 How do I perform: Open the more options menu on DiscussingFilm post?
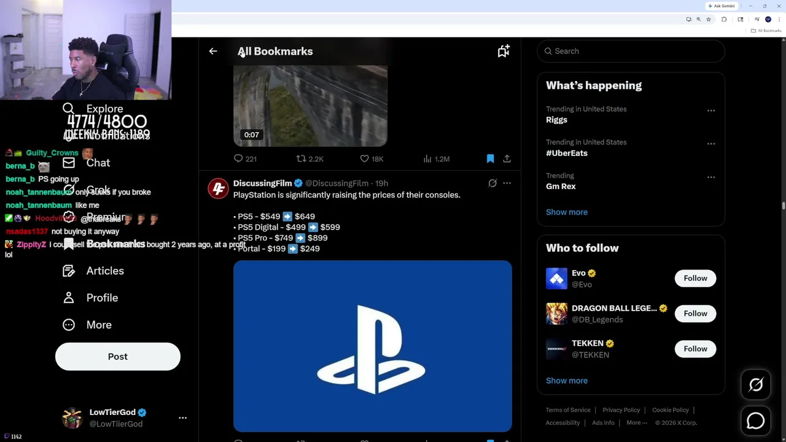coord(507,183)
